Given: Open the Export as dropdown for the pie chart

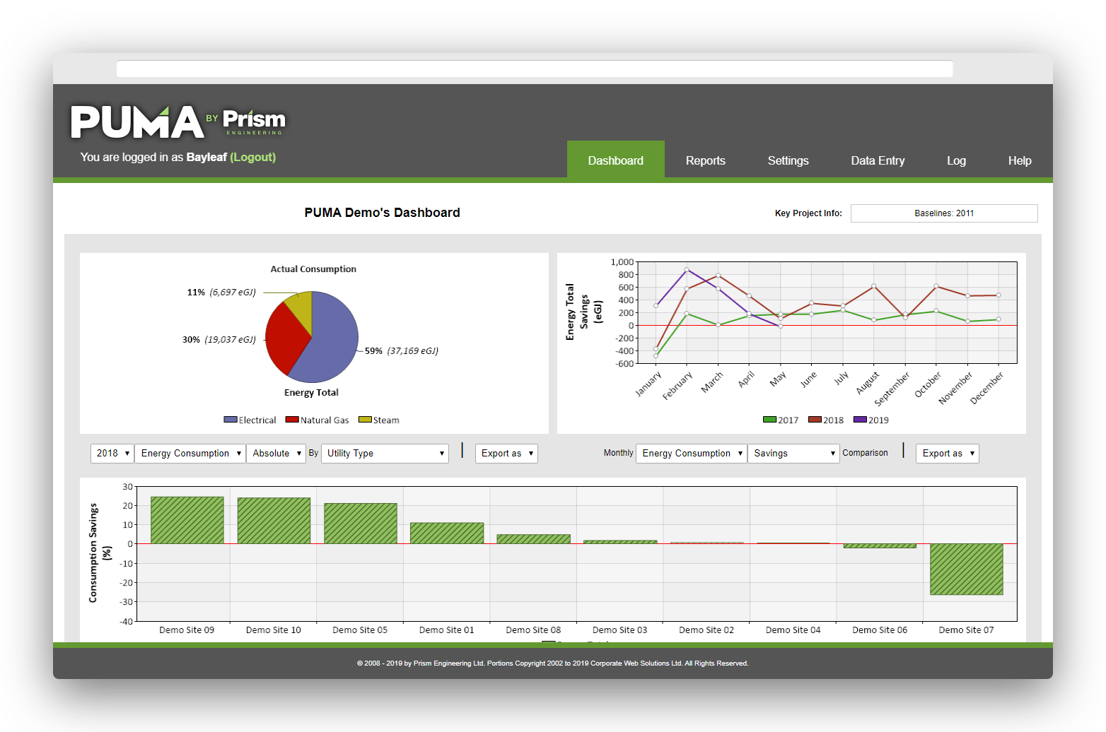Looking at the screenshot, I should [x=506, y=453].
